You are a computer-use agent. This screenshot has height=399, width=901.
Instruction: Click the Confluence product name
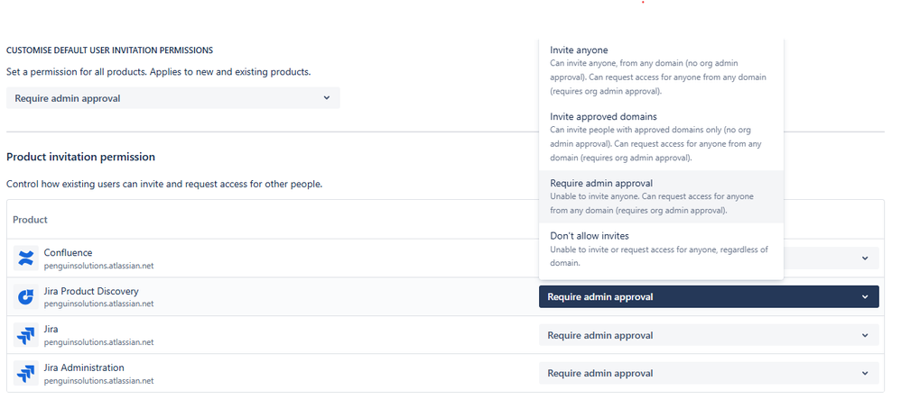(x=68, y=253)
